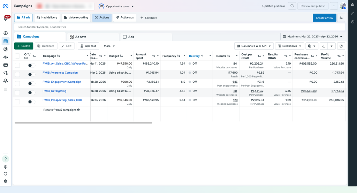The width and height of the screenshot is (357, 193).
Task: Open the More dropdown menu
Action: [109, 46]
